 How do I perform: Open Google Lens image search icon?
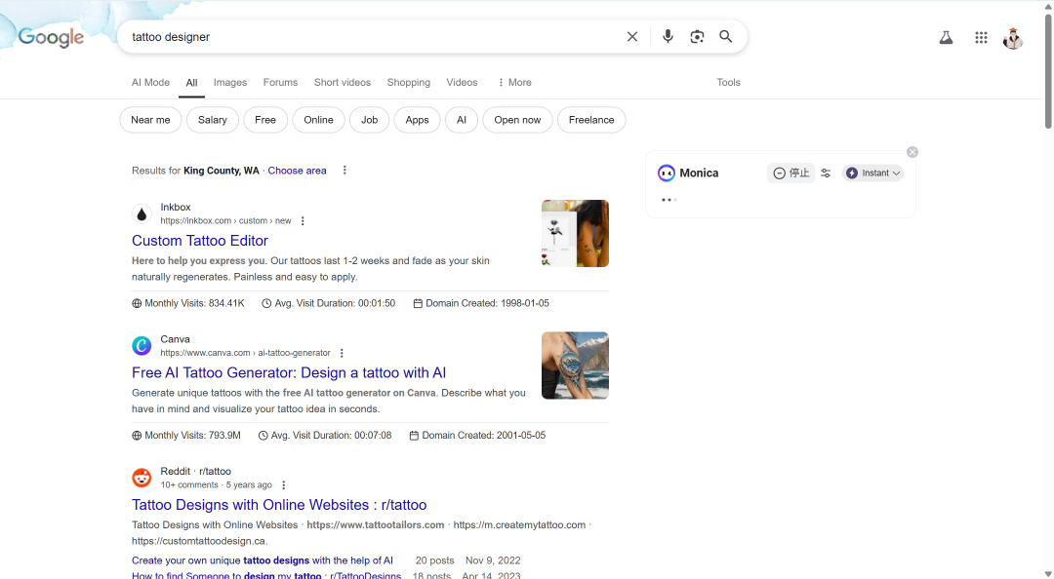pyautogui.click(x=697, y=37)
